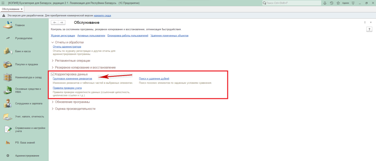
Task: Click the Банк и касса section icon
Action: [8, 51]
